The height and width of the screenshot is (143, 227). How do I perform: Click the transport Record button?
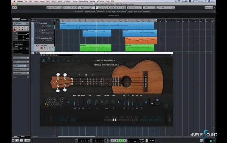click(125, 141)
